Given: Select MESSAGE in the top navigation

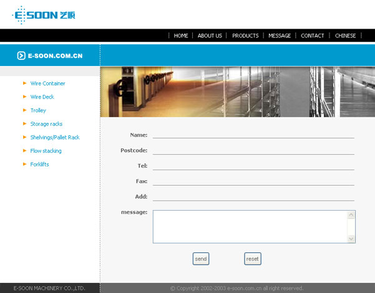Looking at the screenshot, I should 280,36.
